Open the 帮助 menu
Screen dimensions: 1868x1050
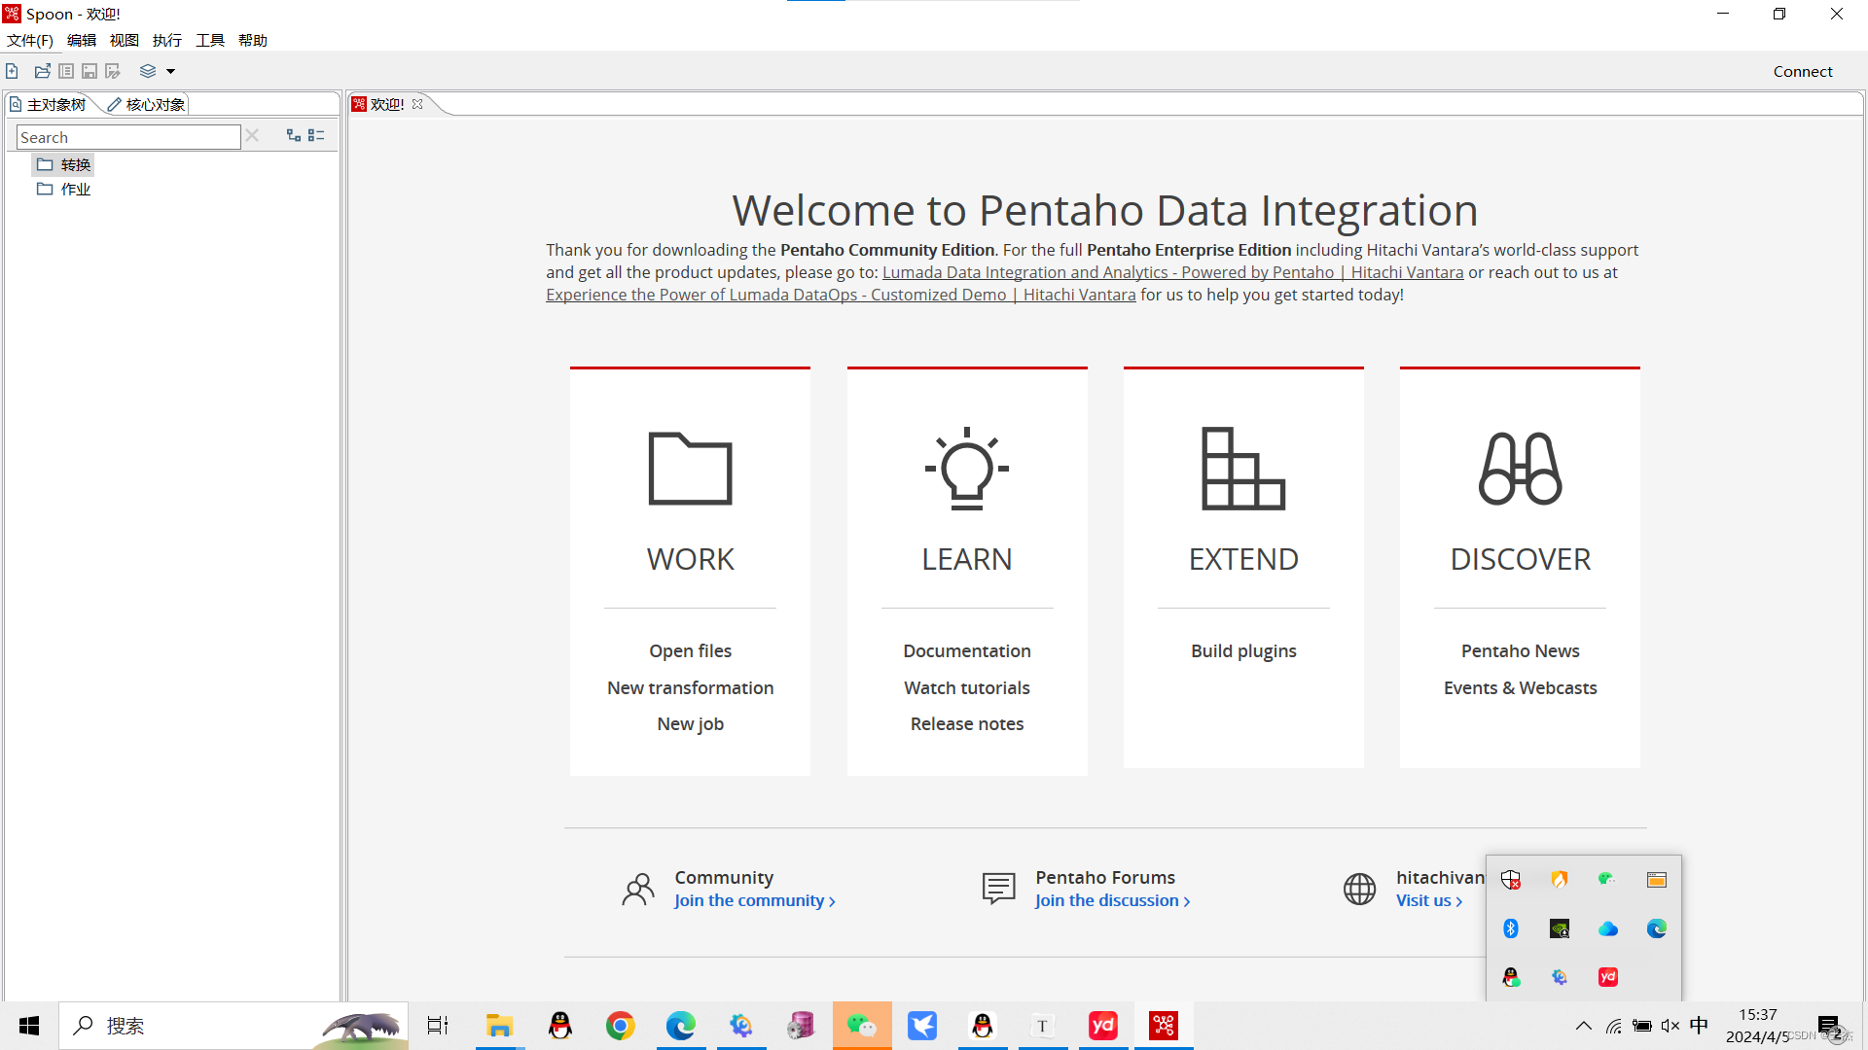pos(253,40)
